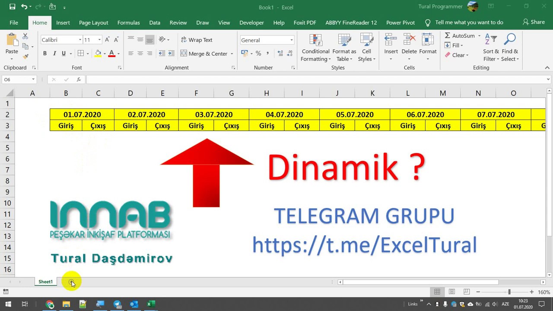Switch to the Insert tab

(x=63, y=22)
